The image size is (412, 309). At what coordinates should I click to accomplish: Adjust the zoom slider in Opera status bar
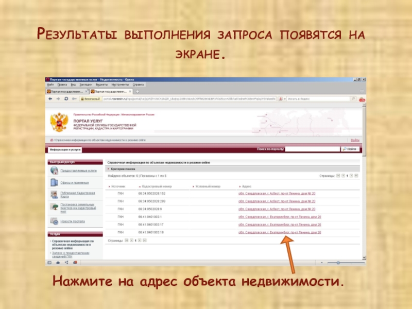coord(338,263)
